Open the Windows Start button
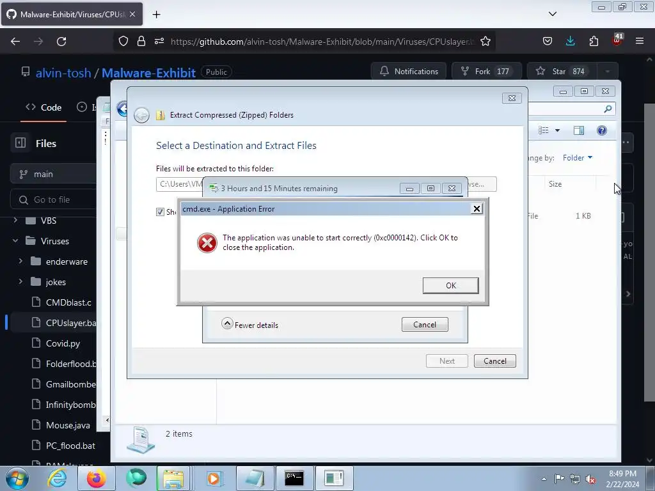The image size is (655, 491). (x=16, y=478)
